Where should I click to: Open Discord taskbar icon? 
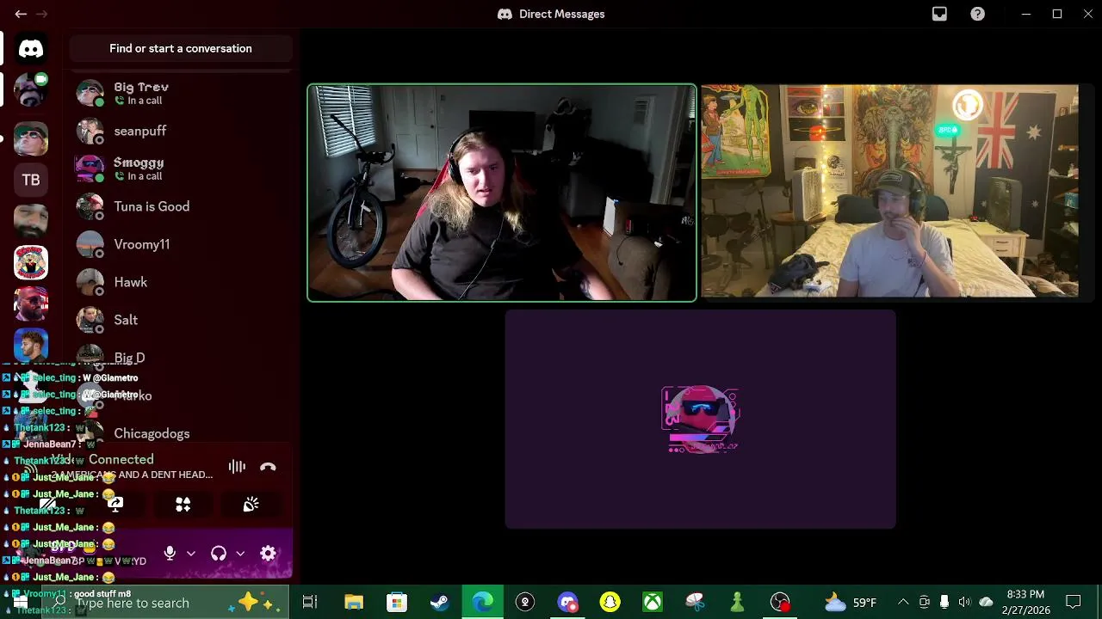point(567,603)
